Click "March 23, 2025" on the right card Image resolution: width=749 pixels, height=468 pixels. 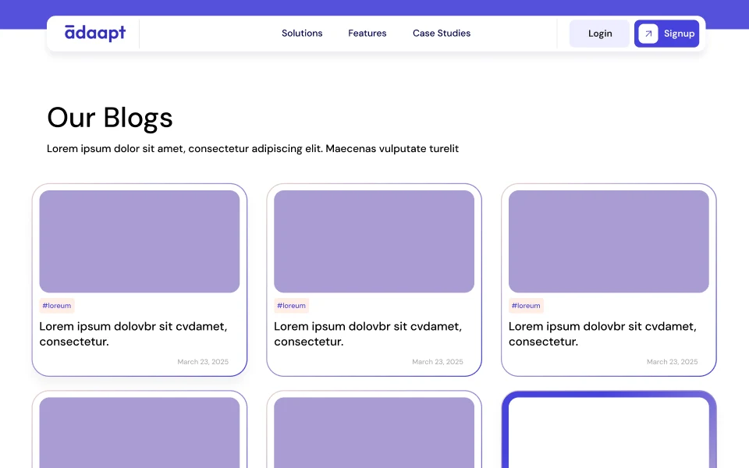tap(672, 362)
